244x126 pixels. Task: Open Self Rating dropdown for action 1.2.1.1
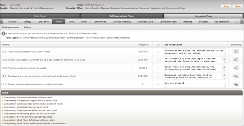pyautogui.click(x=235, y=76)
